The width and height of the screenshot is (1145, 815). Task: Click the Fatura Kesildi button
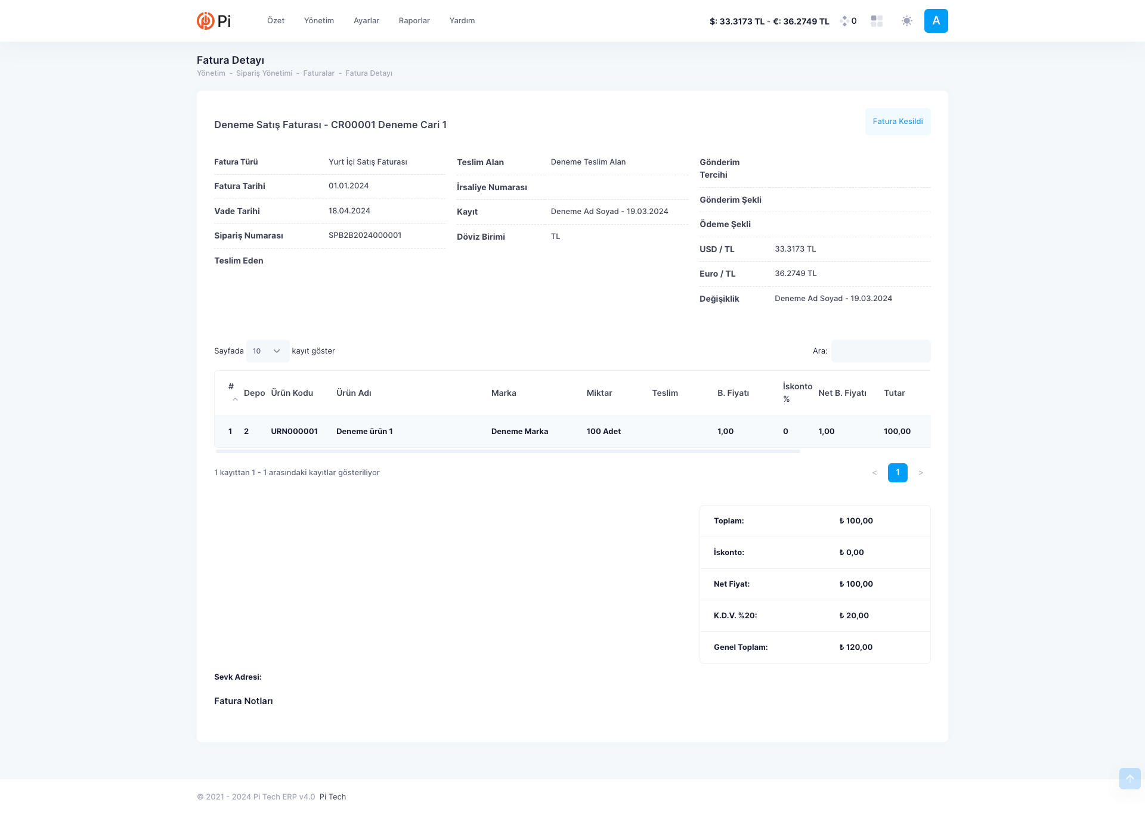click(x=898, y=122)
